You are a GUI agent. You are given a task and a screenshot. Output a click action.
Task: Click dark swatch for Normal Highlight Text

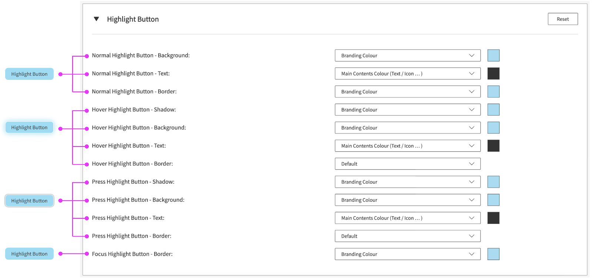(x=493, y=74)
